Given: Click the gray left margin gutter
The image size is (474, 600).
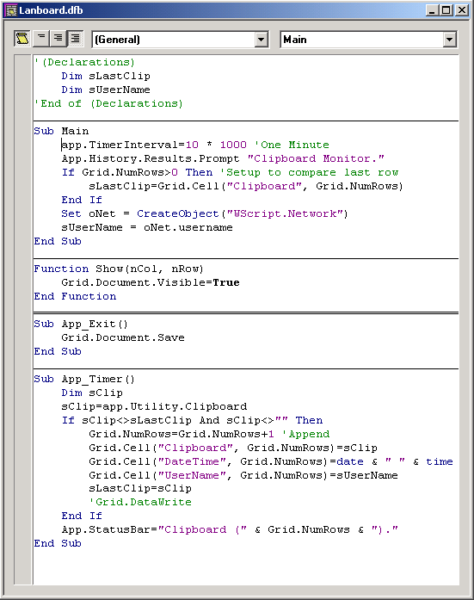Looking at the screenshot, I should point(22,319).
